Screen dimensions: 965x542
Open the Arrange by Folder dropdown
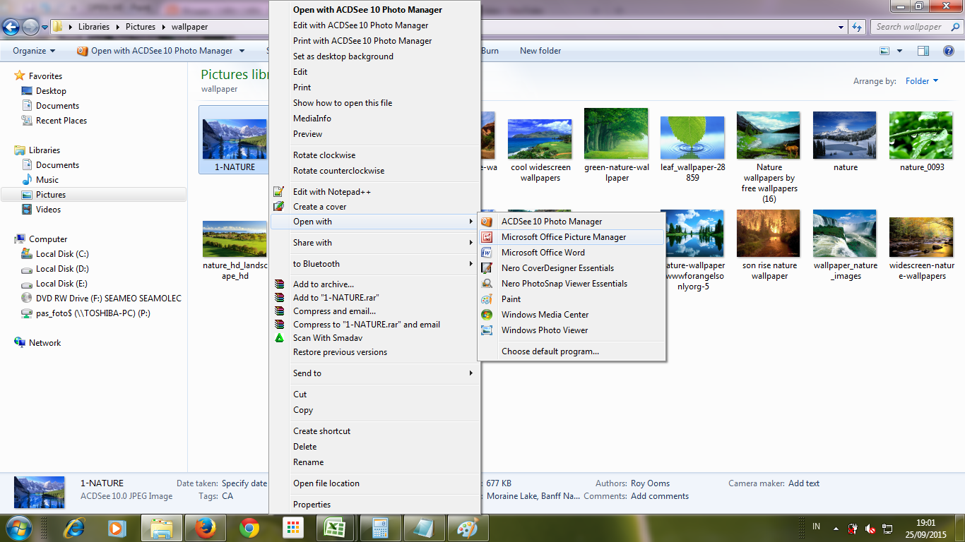[x=922, y=81]
